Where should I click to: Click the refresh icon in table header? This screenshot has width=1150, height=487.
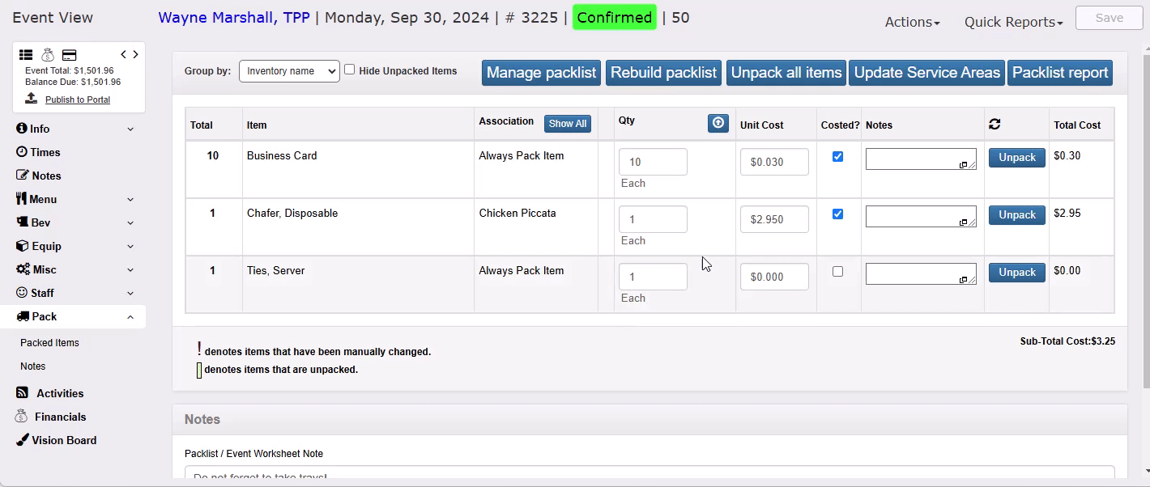click(995, 124)
